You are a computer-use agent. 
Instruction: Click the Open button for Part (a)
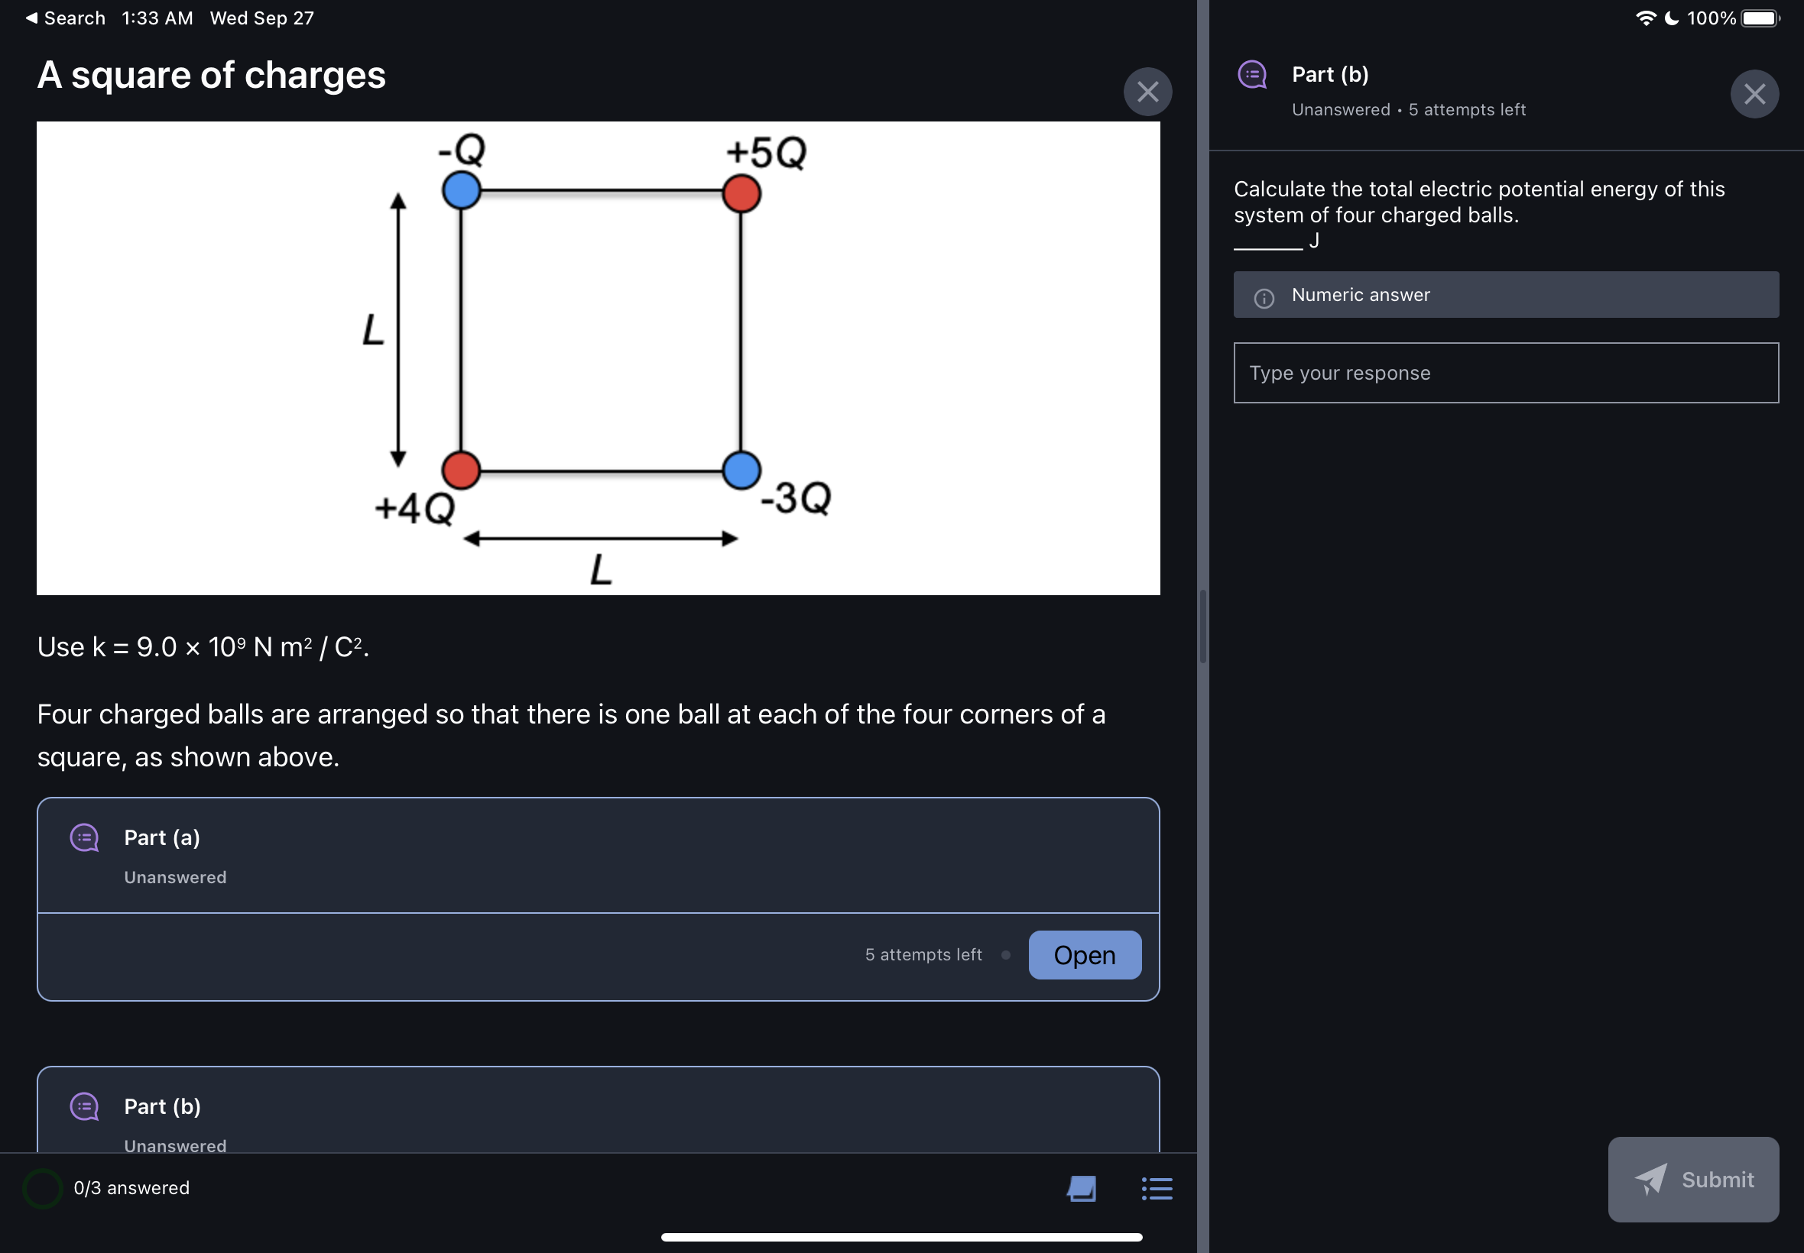pos(1084,955)
